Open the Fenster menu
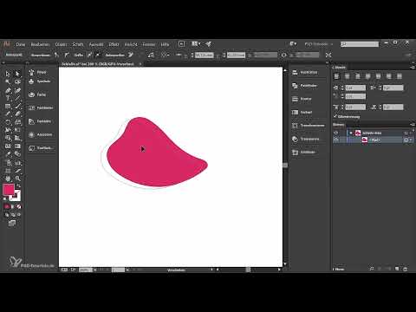Viewport: 416px width, 312px height. pos(149,44)
